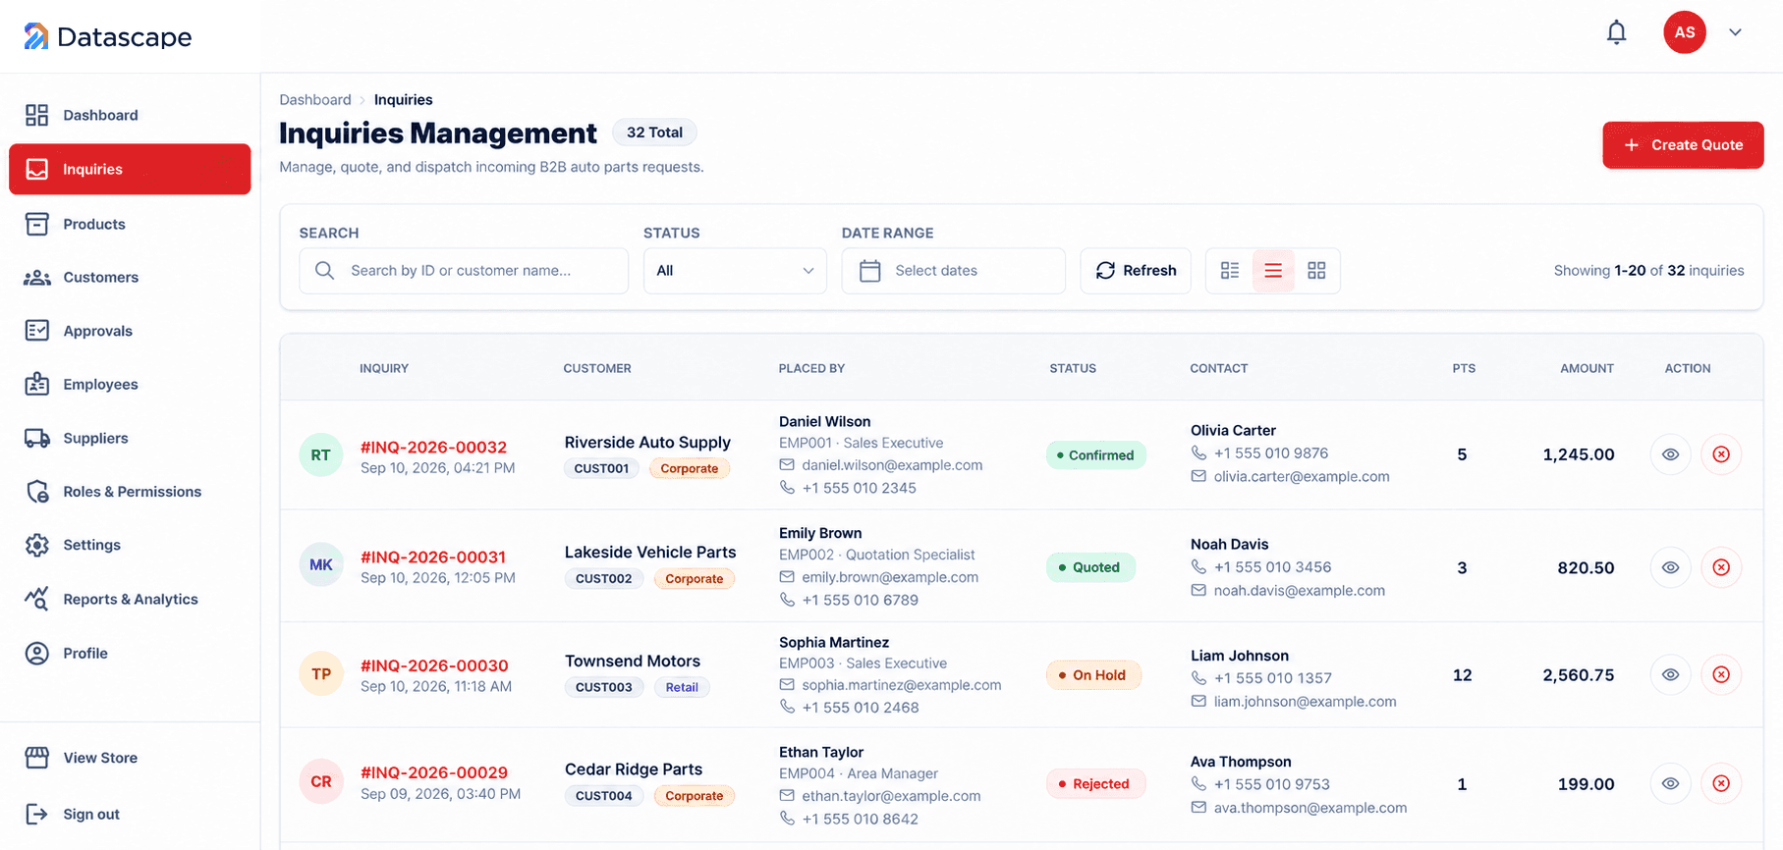Go to Dashboard in the sidebar

click(x=130, y=115)
